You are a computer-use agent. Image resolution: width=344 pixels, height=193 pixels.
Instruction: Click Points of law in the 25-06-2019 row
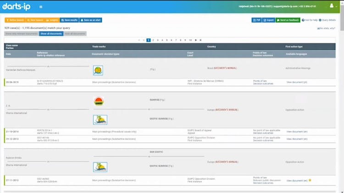260,81
